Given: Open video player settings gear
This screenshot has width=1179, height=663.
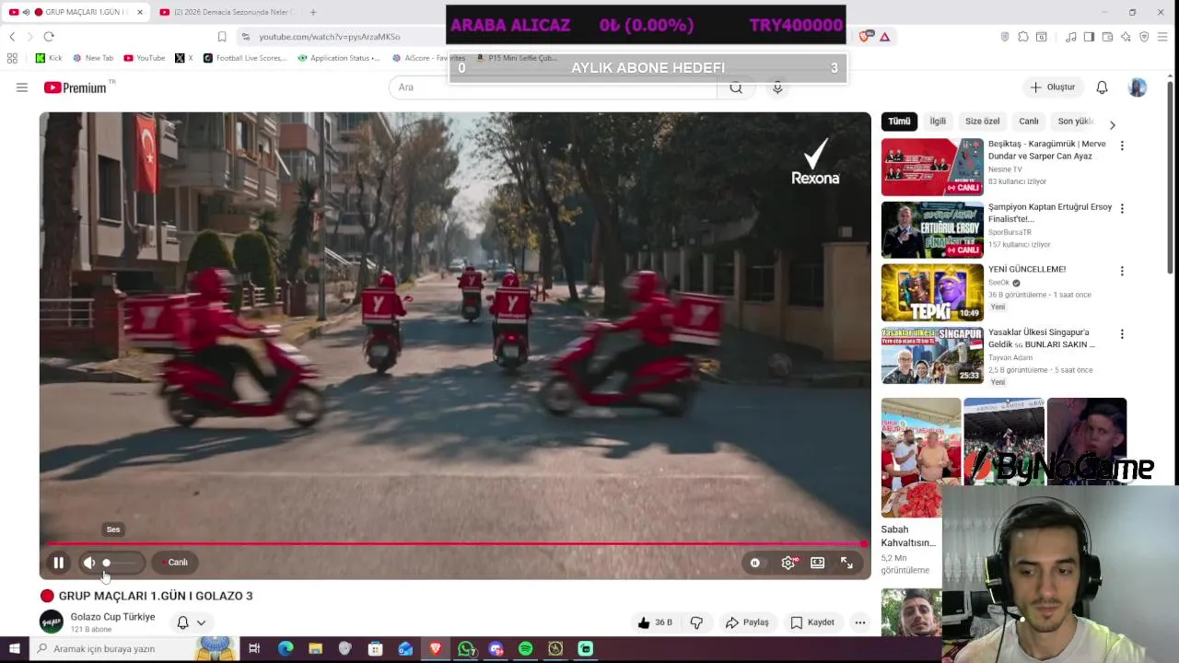Looking at the screenshot, I should tap(788, 563).
